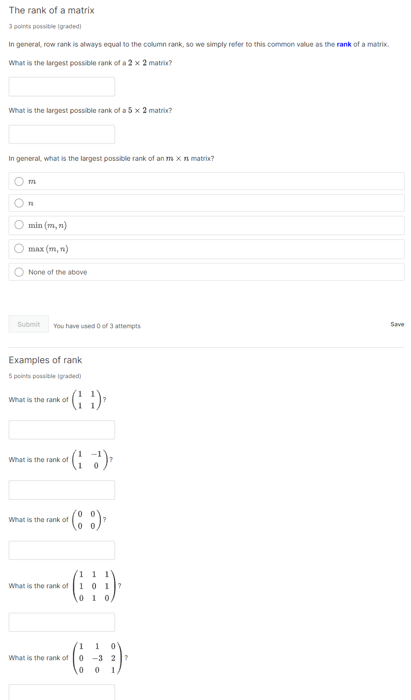411x700 pixels.
Task: Click the answer box under the matrix with −3
Action: tap(61, 693)
